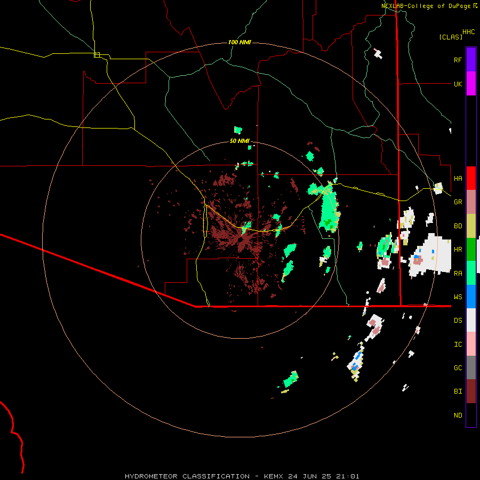This screenshot has width=480, height=480.
Task: Click the Hydrometeor Classification KEMX title text
Action: [242, 476]
